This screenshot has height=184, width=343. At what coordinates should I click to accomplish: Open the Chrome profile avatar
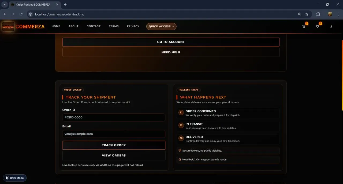tap(330, 14)
